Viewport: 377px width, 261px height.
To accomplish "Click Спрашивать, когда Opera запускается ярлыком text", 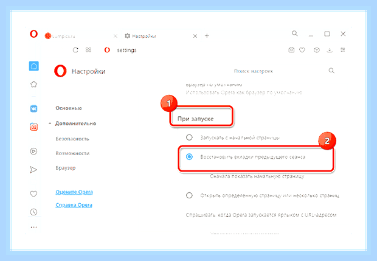I will click(261, 215).
